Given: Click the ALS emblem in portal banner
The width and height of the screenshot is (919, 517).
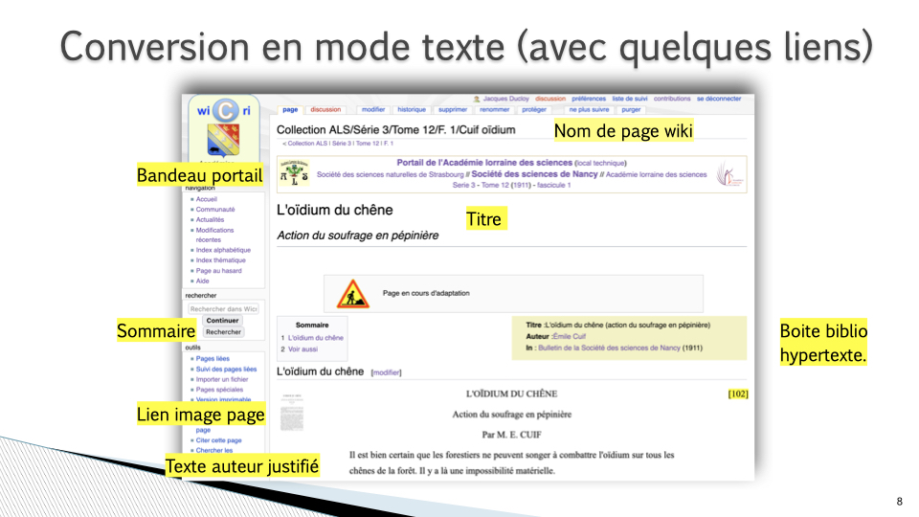Looking at the screenshot, I should 294,175.
